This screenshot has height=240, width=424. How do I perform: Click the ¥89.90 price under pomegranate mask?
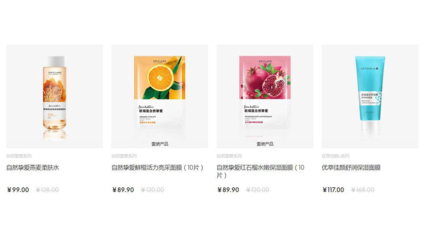tap(228, 190)
